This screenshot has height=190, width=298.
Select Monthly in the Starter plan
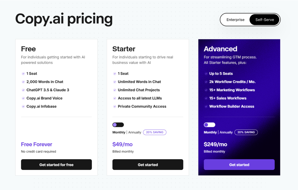click(x=119, y=132)
